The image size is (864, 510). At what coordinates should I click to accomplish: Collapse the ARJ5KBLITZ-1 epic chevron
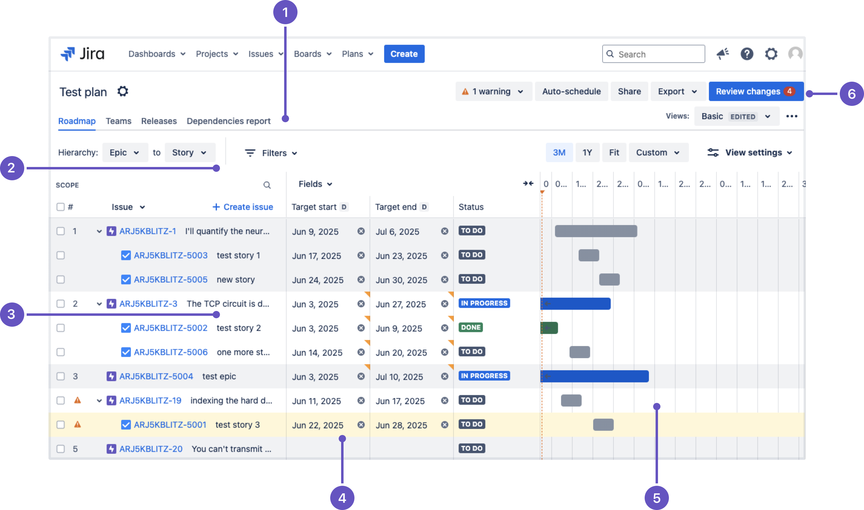pyautogui.click(x=99, y=231)
